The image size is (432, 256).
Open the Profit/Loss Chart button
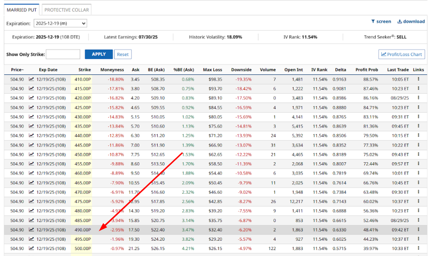[x=401, y=54]
